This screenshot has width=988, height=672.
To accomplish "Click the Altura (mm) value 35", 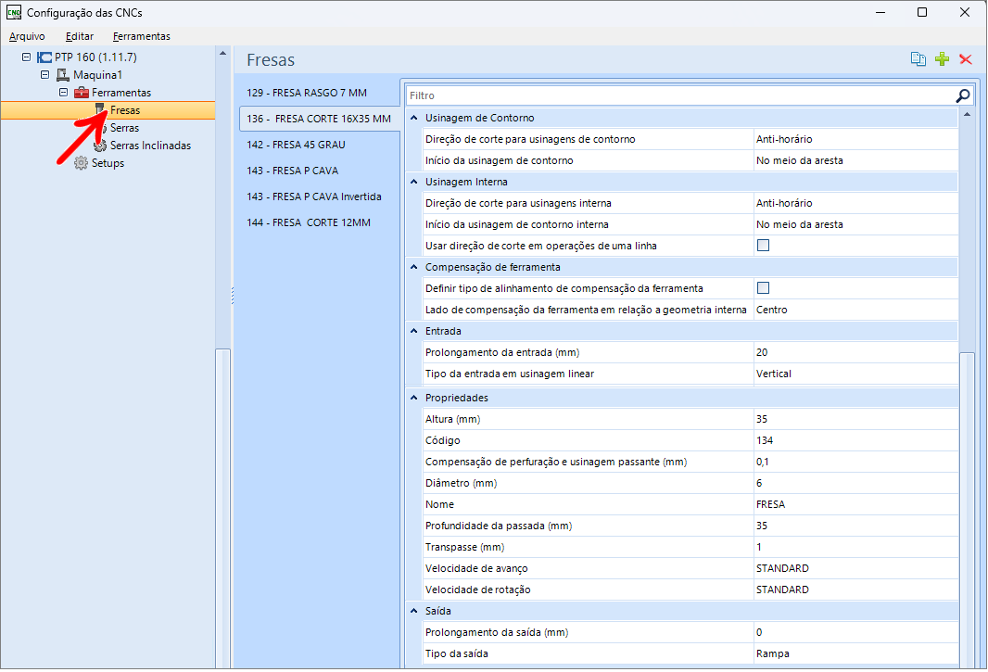I will click(x=855, y=419).
